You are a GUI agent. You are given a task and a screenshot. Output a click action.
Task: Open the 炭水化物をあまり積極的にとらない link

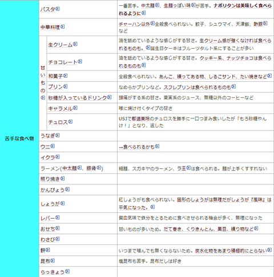point(231,251)
